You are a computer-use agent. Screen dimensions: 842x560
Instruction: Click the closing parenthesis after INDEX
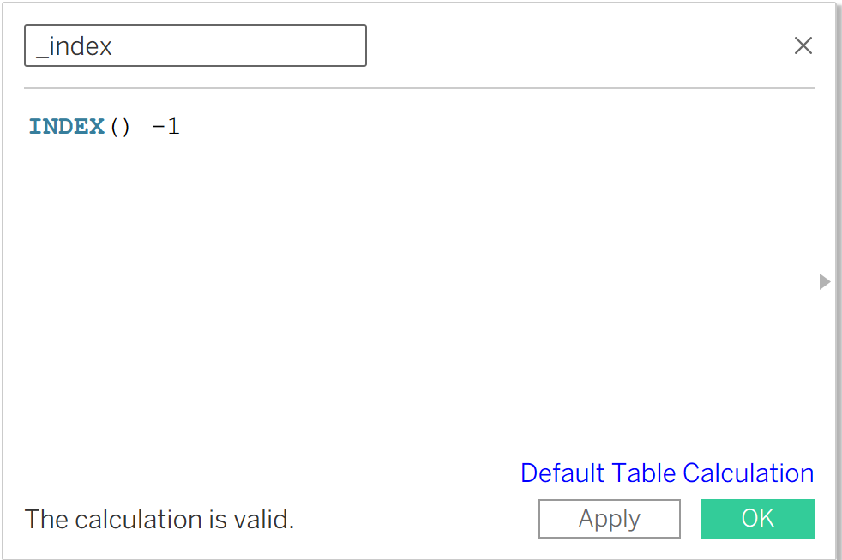[127, 127]
